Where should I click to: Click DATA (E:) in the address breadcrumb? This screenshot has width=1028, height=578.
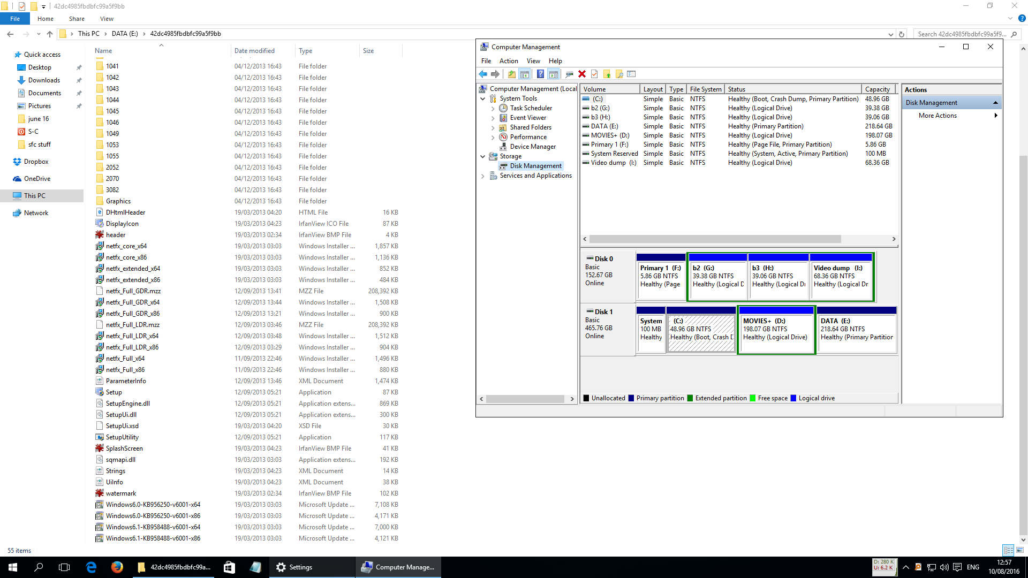click(x=125, y=34)
